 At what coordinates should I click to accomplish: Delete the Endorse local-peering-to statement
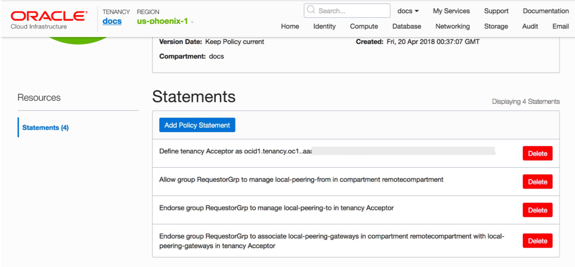pyautogui.click(x=537, y=210)
